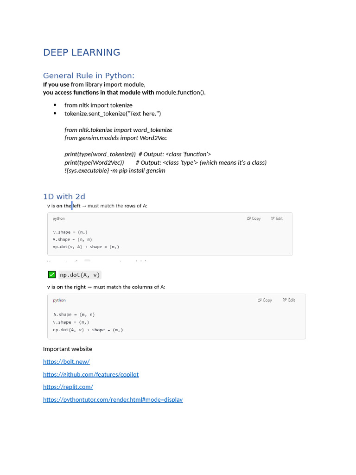This screenshot has width=356, height=475.
Task: Select the General Rule in Python heading
Action: [89, 76]
